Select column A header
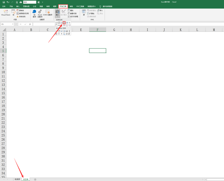Screen dimensions: 224x181 pos(14,30)
